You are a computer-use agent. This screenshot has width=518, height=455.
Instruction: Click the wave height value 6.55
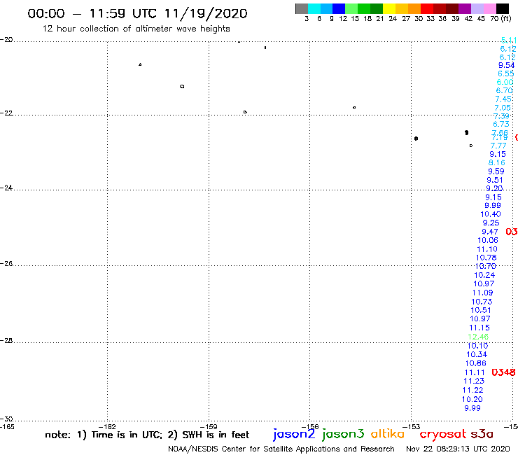[x=506, y=73]
